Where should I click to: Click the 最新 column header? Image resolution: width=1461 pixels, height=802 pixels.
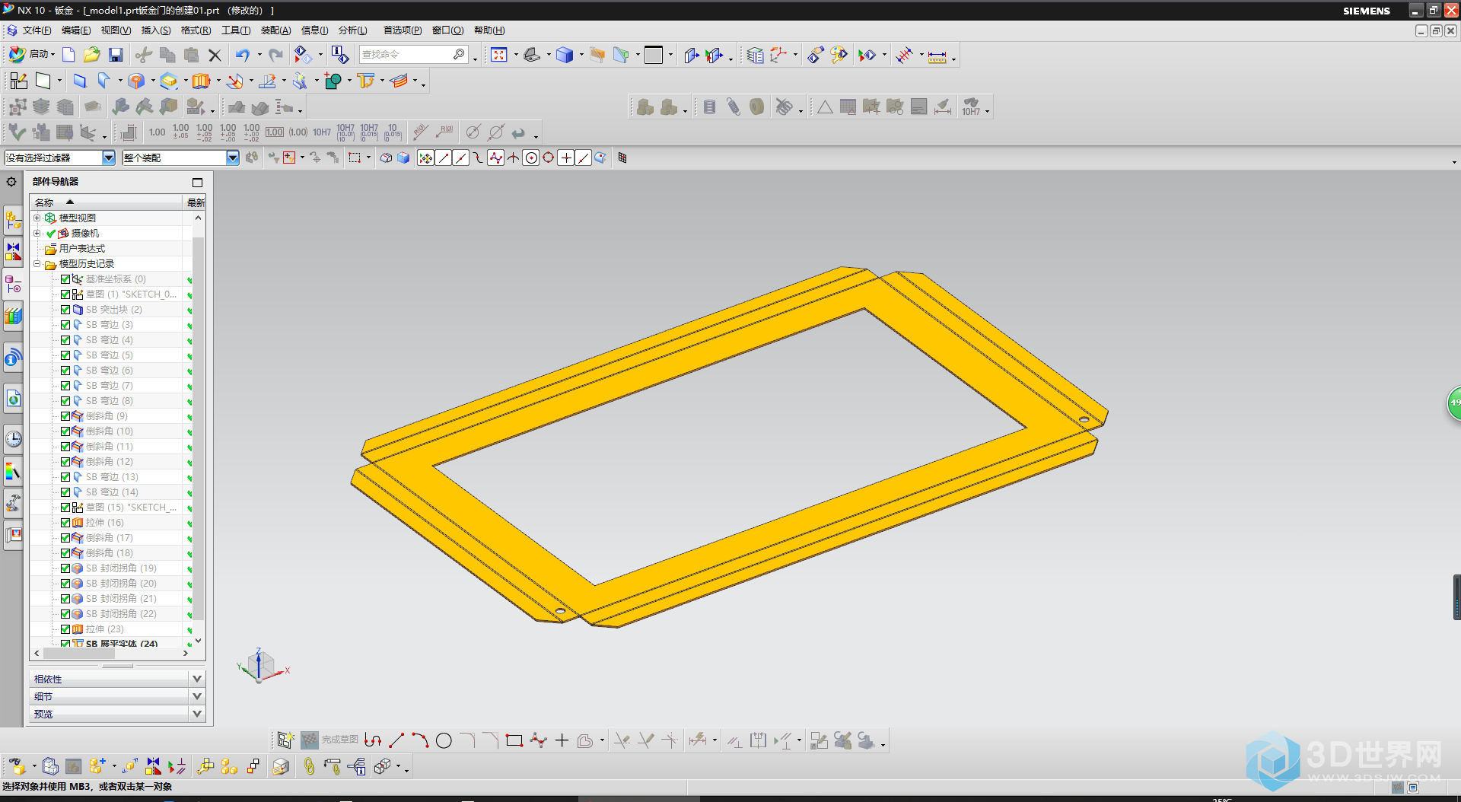click(196, 202)
